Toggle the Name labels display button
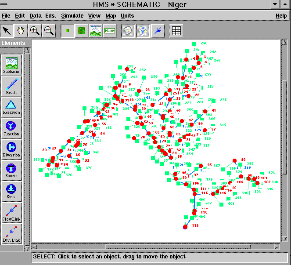This screenshot has width=291, height=265. [x=109, y=30]
